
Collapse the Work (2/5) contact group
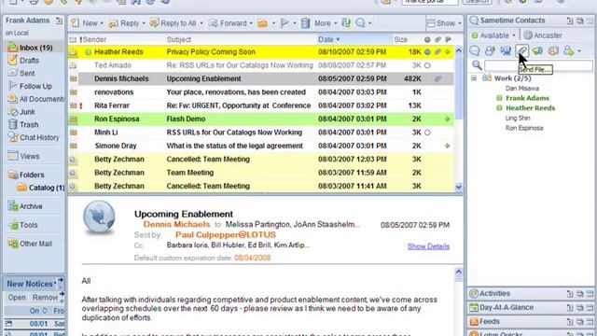coord(474,78)
